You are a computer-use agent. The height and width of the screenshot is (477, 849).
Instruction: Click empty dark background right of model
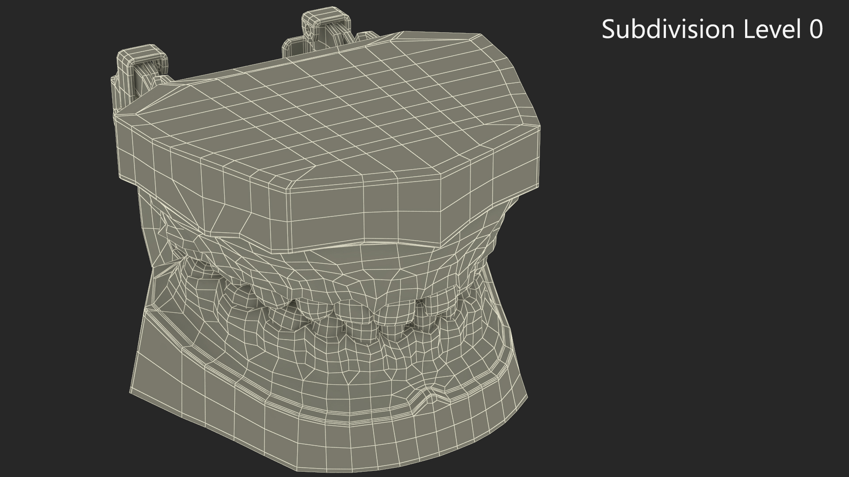tap(685, 265)
